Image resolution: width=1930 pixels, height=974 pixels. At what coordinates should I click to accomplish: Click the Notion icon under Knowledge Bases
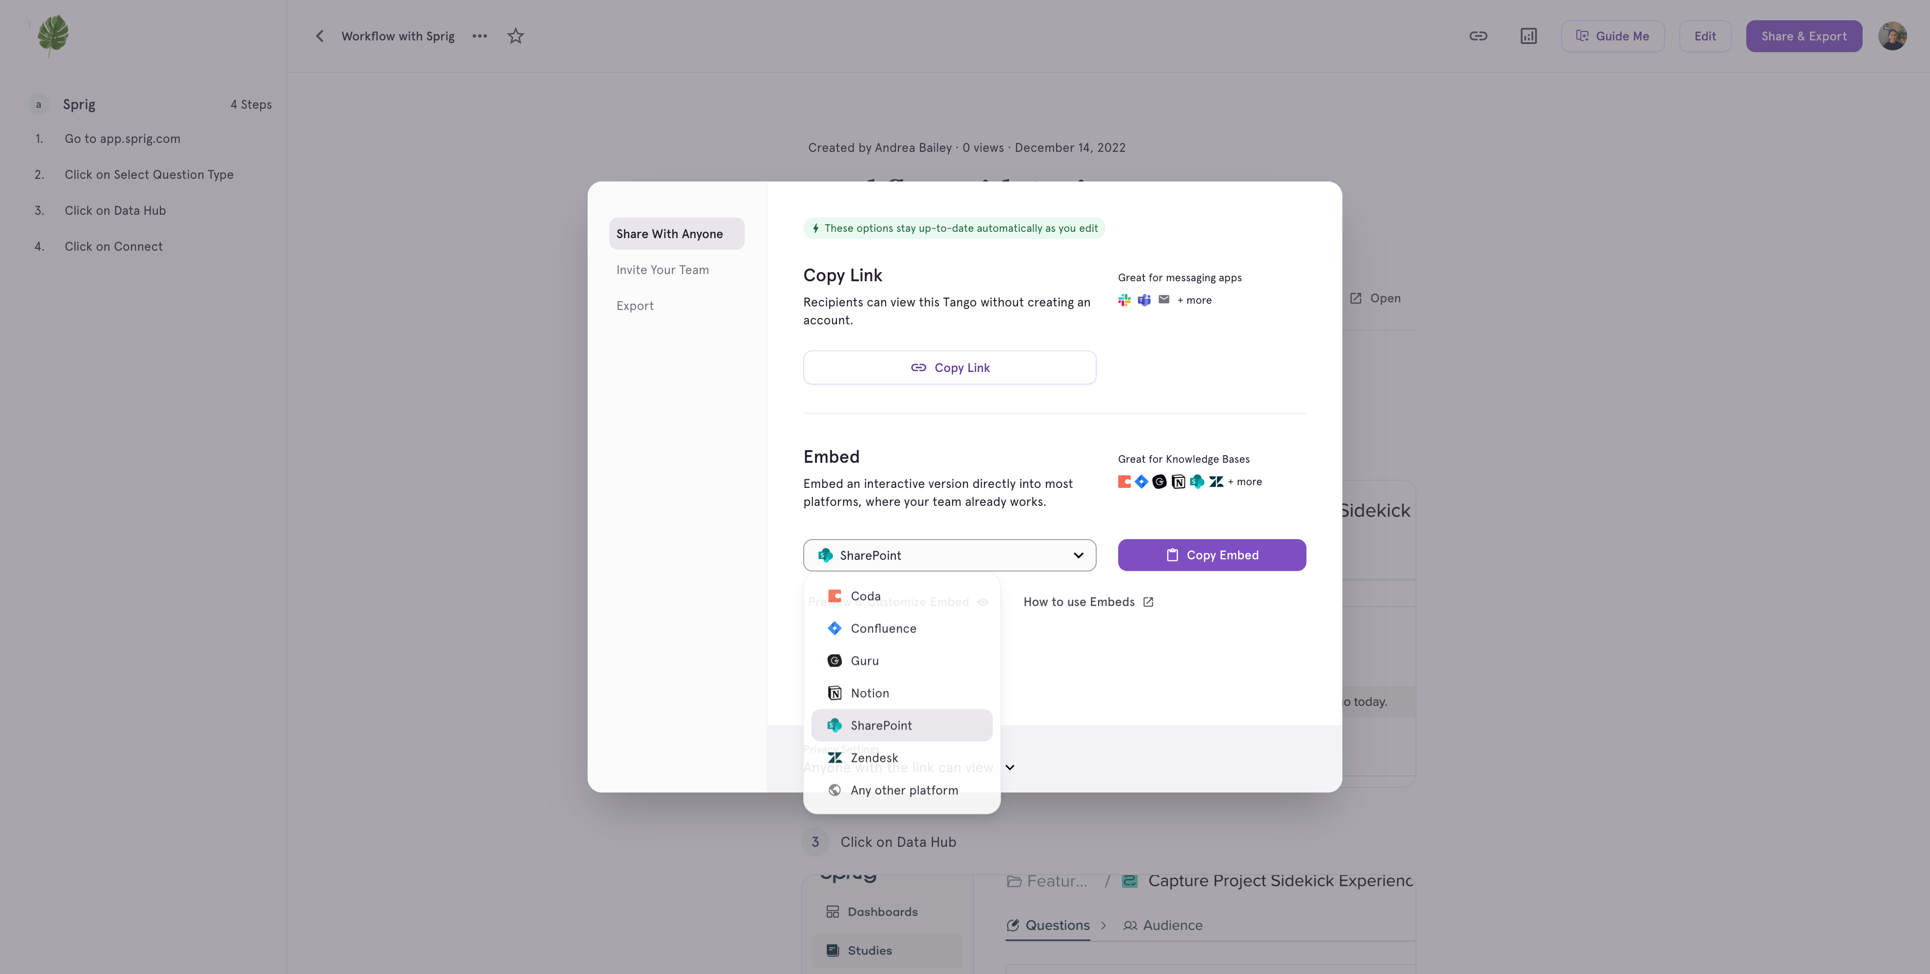coord(1178,482)
